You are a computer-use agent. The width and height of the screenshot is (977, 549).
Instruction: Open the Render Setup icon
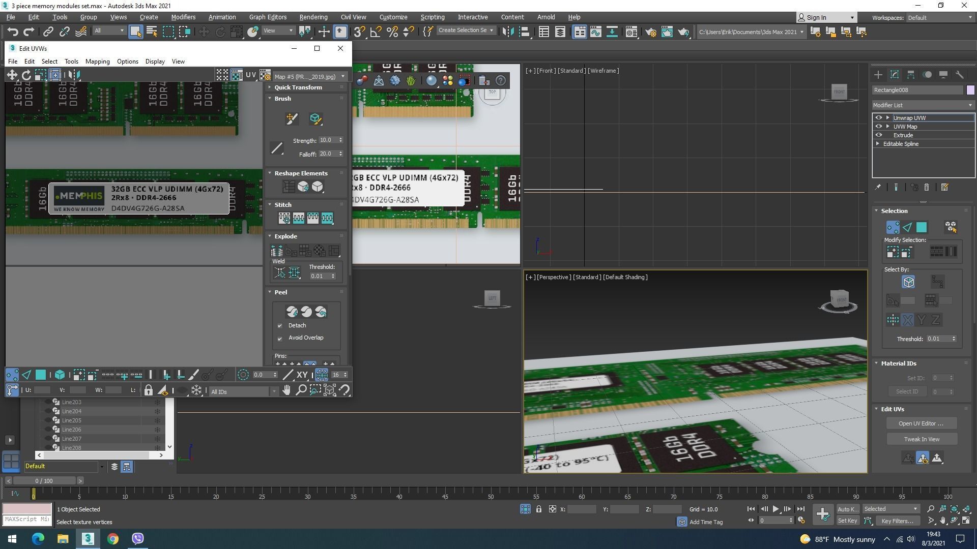point(651,32)
